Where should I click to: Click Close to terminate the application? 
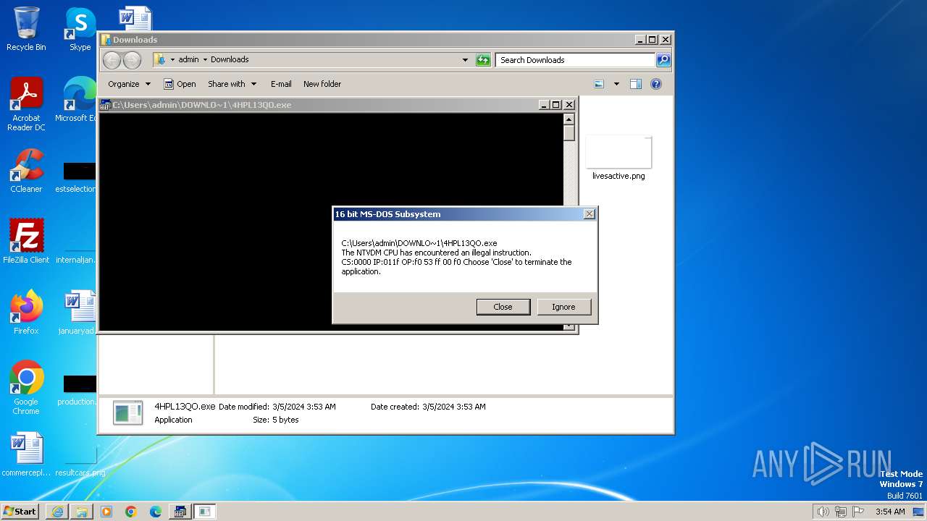(x=503, y=307)
